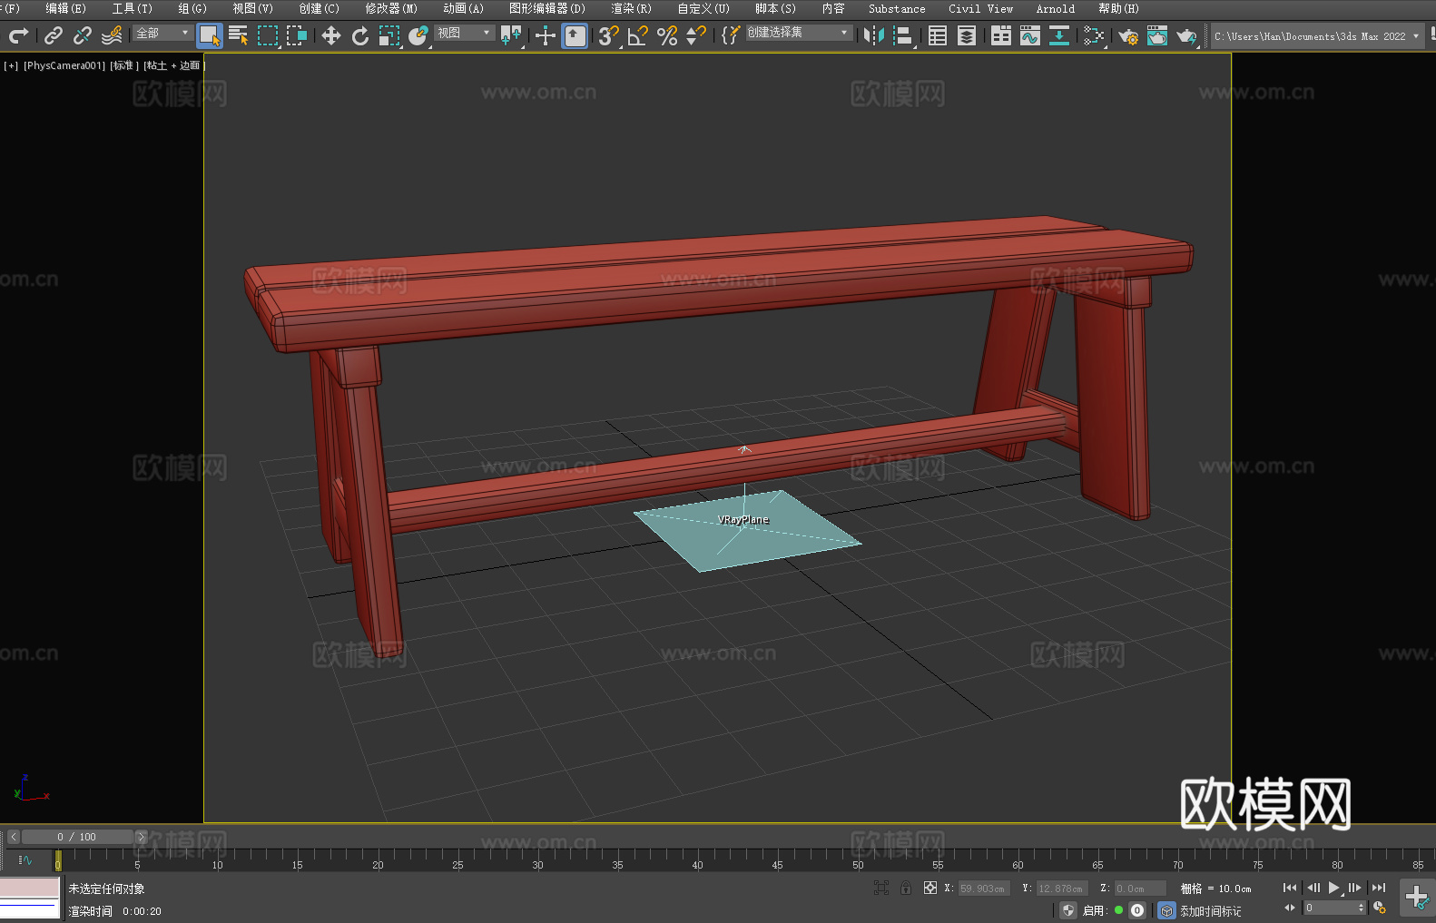The width and height of the screenshot is (1436, 923).
Task: Open Layer Explorer icon
Action: [x=967, y=35]
